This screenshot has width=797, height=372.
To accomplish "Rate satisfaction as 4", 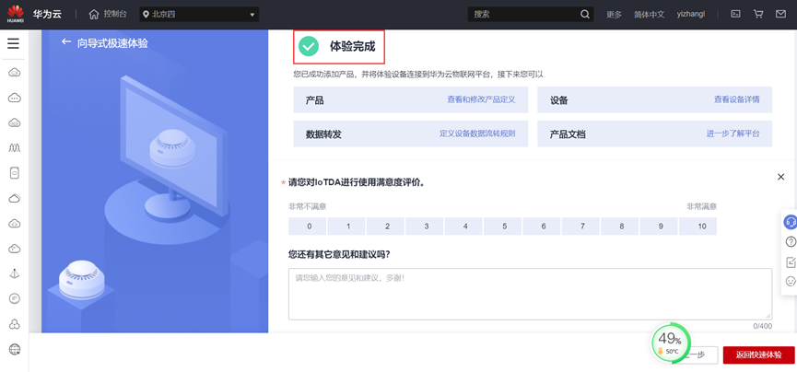I will pyautogui.click(x=465, y=227).
